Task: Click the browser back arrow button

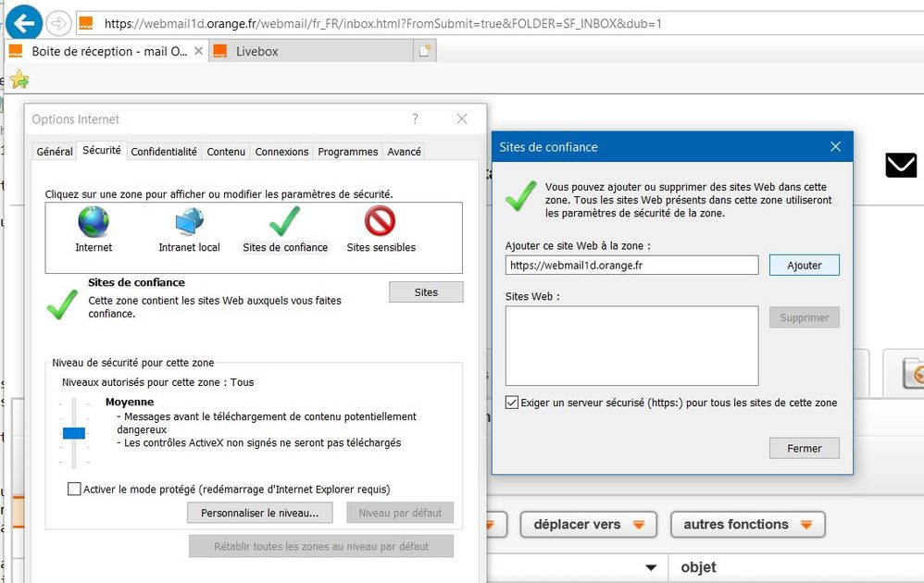Action: pos(24,22)
